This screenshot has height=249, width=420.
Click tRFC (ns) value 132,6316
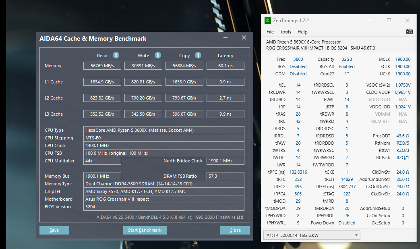(x=298, y=172)
